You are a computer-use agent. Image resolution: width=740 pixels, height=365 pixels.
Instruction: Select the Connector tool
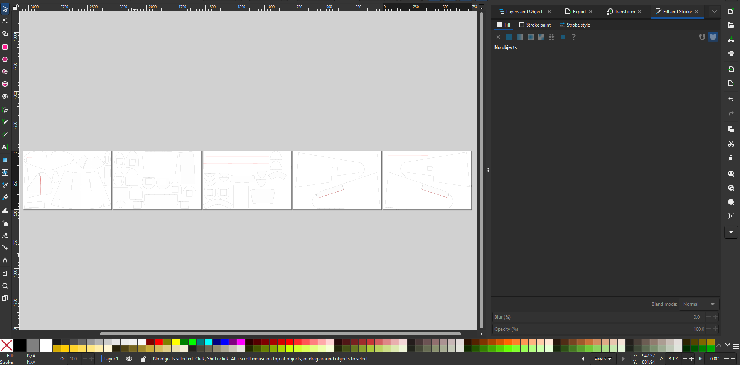tap(5, 248)
